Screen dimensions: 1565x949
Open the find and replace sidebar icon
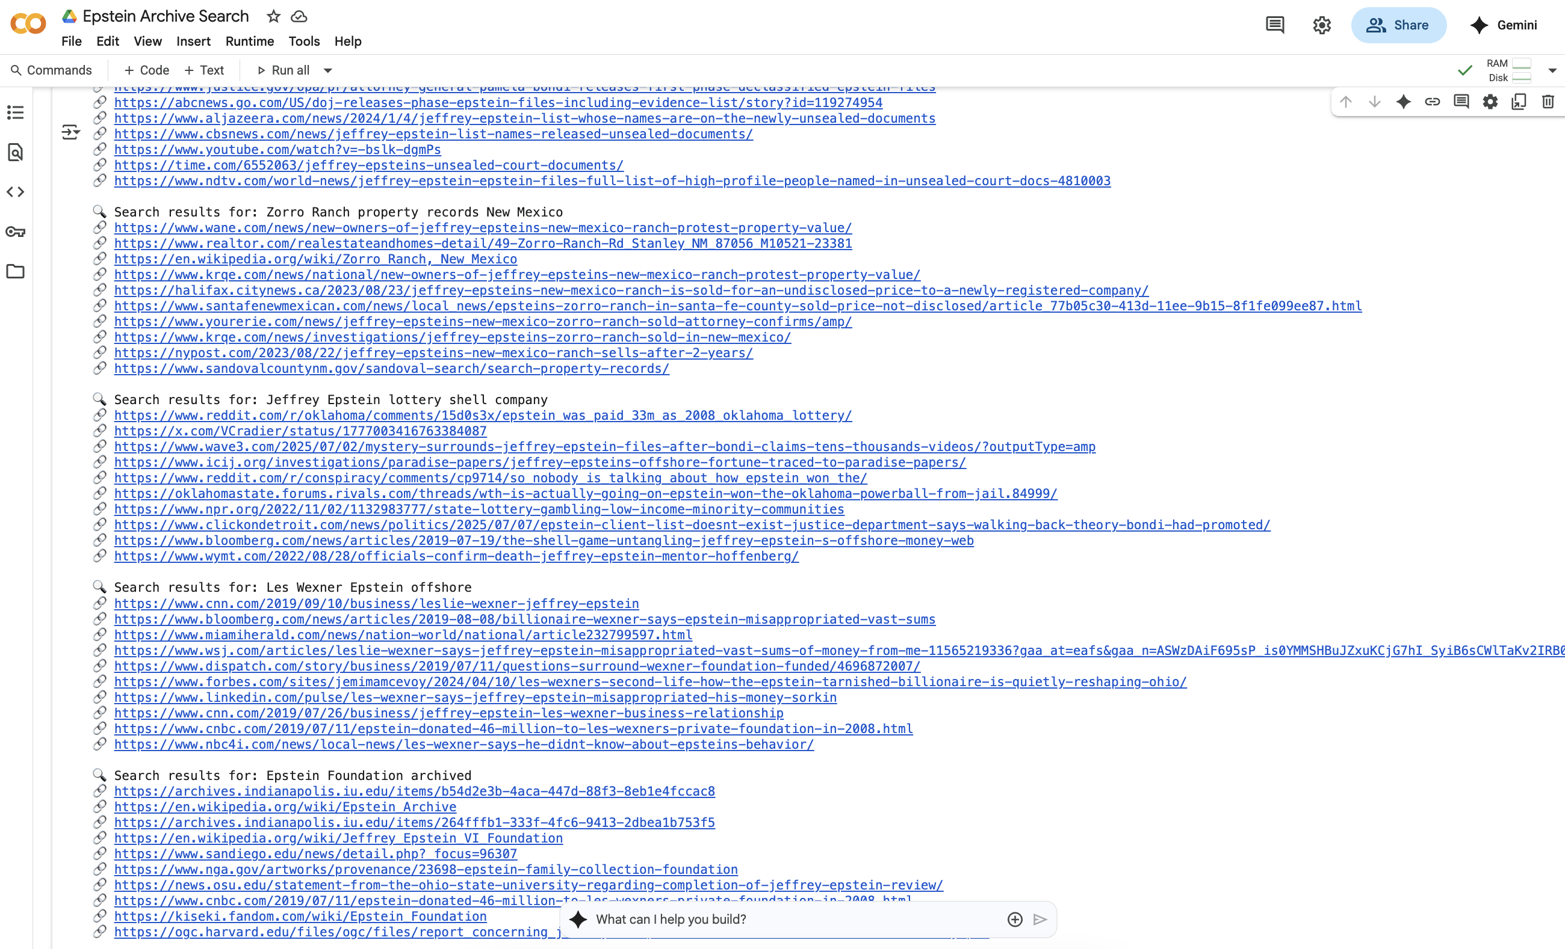15,152
